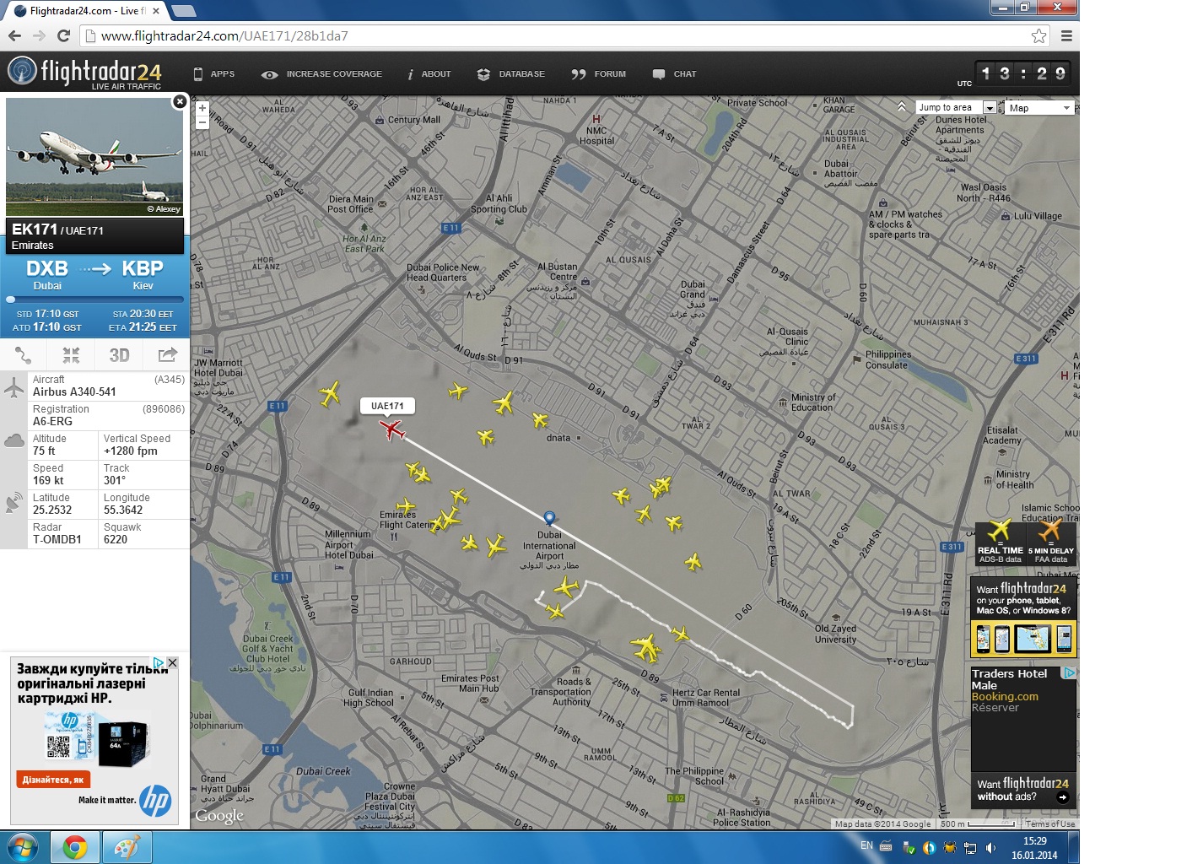Viewport: 1203px width, 864px height.
Task: Open the Chrome menu hamburger icon
Action: (1066, 35)
